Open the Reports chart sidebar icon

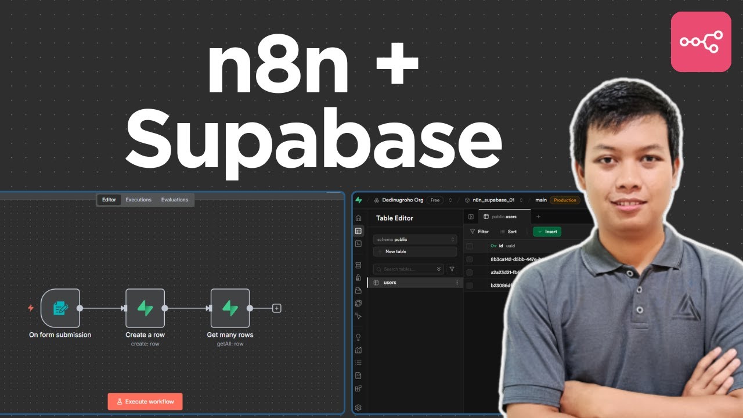[358, 350]
